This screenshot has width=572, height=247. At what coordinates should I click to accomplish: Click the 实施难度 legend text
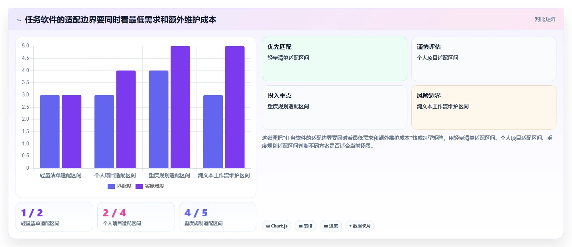[x=154, y=186]
